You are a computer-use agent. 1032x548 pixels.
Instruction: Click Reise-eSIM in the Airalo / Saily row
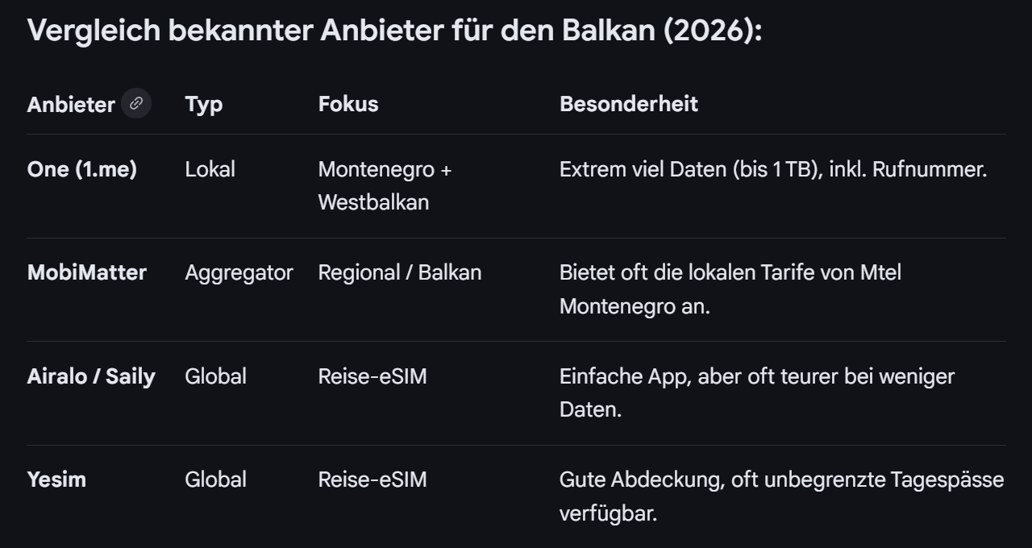coord(372,376)
